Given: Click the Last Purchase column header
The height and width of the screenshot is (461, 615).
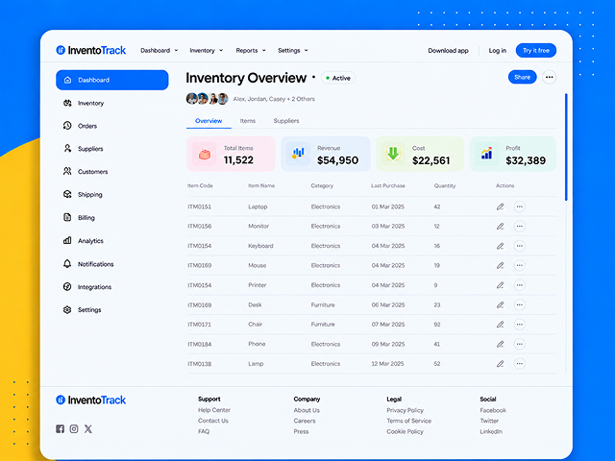Looking at the screenshot, I should point(388,185).
